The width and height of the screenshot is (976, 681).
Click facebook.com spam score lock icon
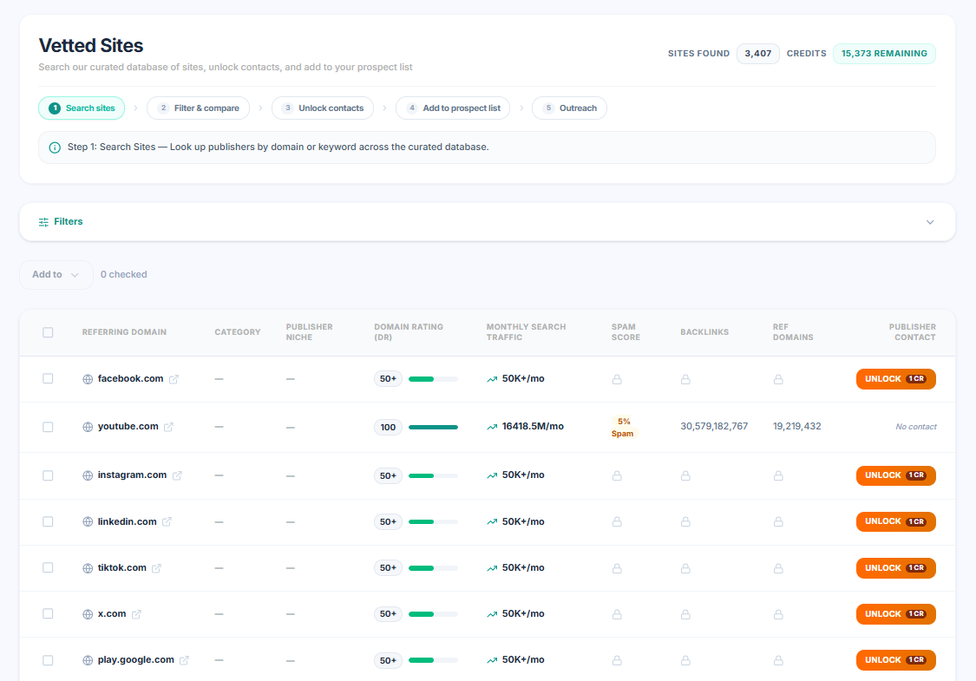(x=617, y=379)
